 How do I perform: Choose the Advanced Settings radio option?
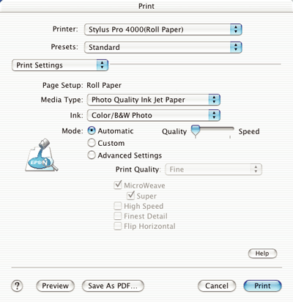[92, 155]
